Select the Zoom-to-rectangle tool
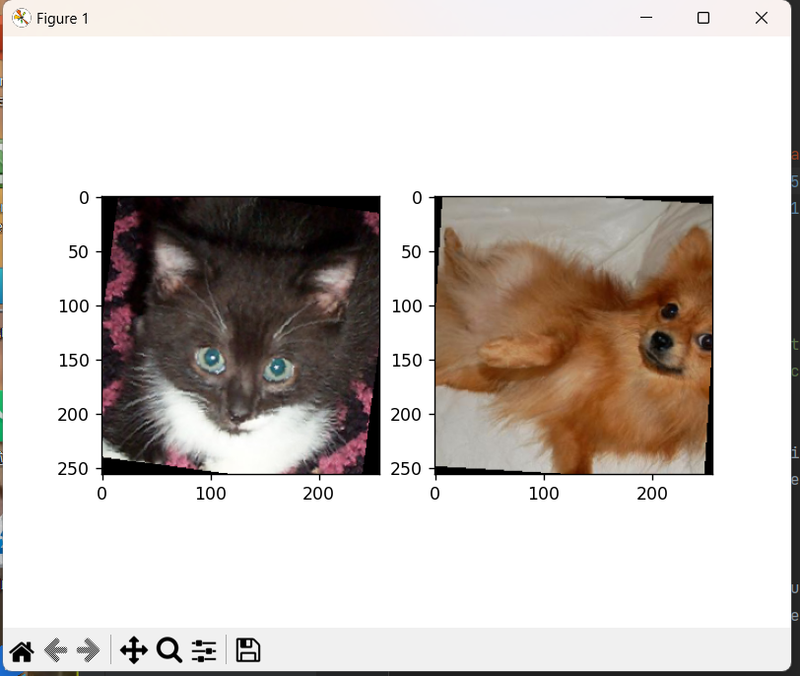This screenshot has width=800, height=676. (168, 650)
